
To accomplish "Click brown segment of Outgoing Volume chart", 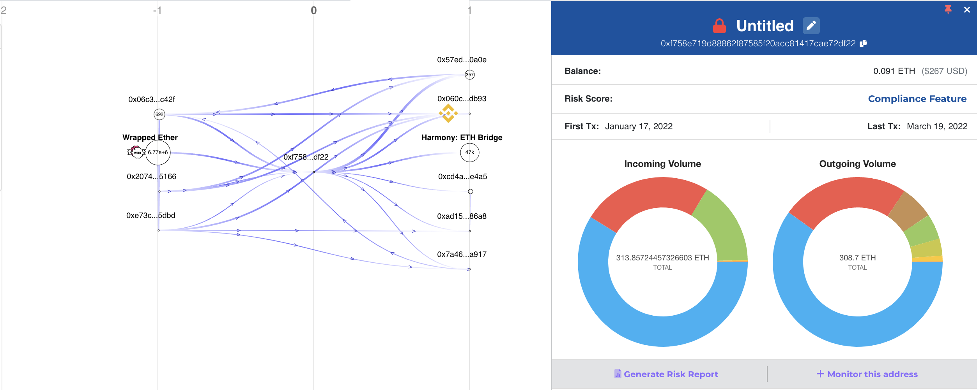I will click(x=909, y=210).
